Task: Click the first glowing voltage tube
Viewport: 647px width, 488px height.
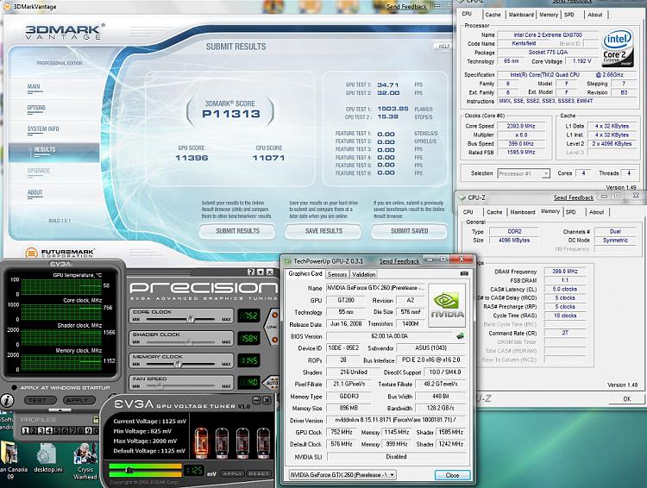Action: 201,443
